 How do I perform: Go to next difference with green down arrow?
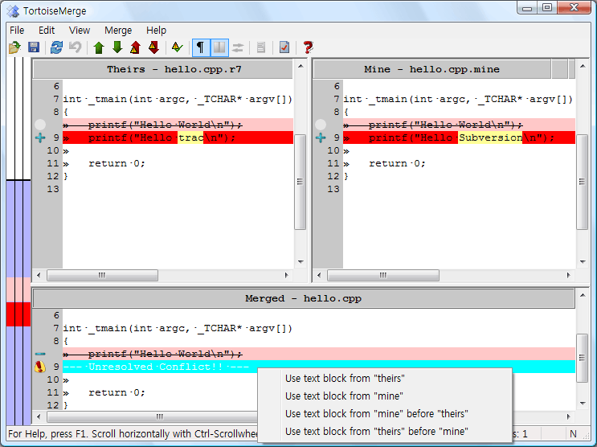pyautogui.click(x=117, y=48)
